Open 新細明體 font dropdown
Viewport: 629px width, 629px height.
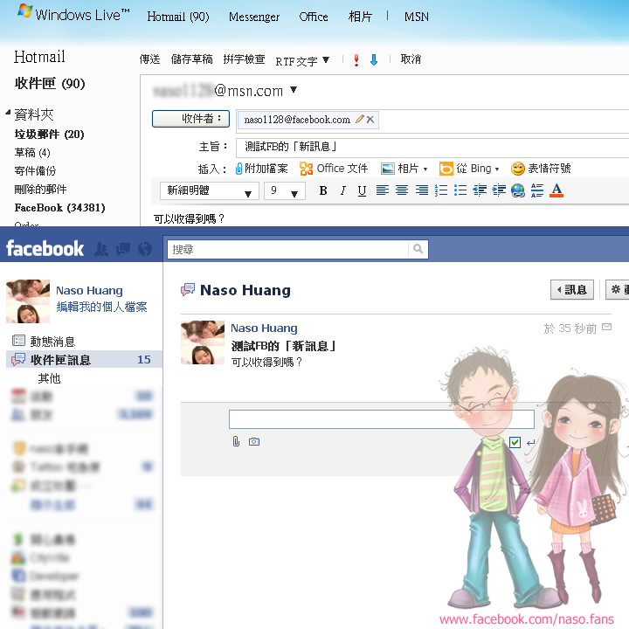209,190
